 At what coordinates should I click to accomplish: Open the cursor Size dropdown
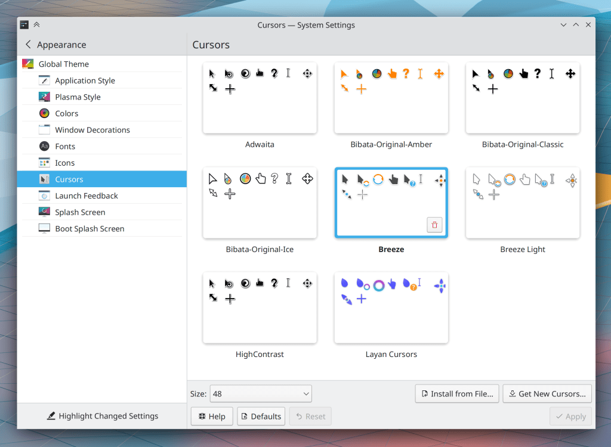(260, 393)
